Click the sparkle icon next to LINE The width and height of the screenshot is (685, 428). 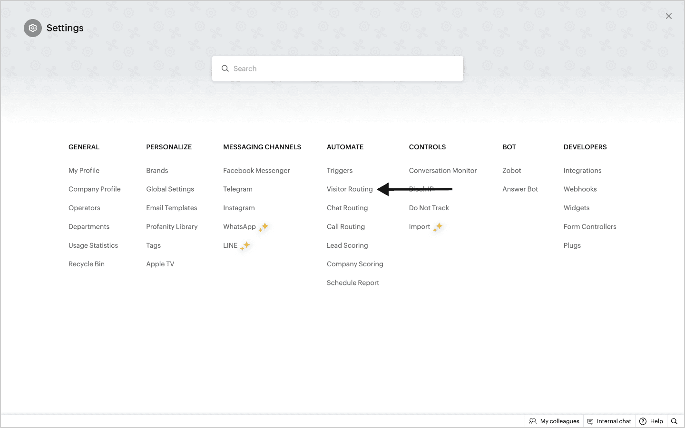click(245, 246)
